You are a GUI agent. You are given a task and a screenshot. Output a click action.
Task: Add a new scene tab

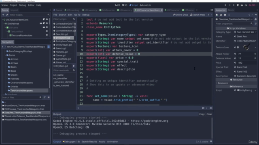pos(197,10)
